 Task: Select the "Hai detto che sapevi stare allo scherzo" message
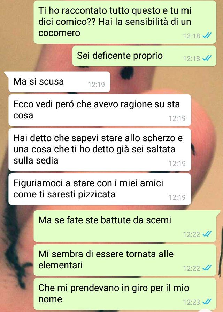click(x=100, y=150)
